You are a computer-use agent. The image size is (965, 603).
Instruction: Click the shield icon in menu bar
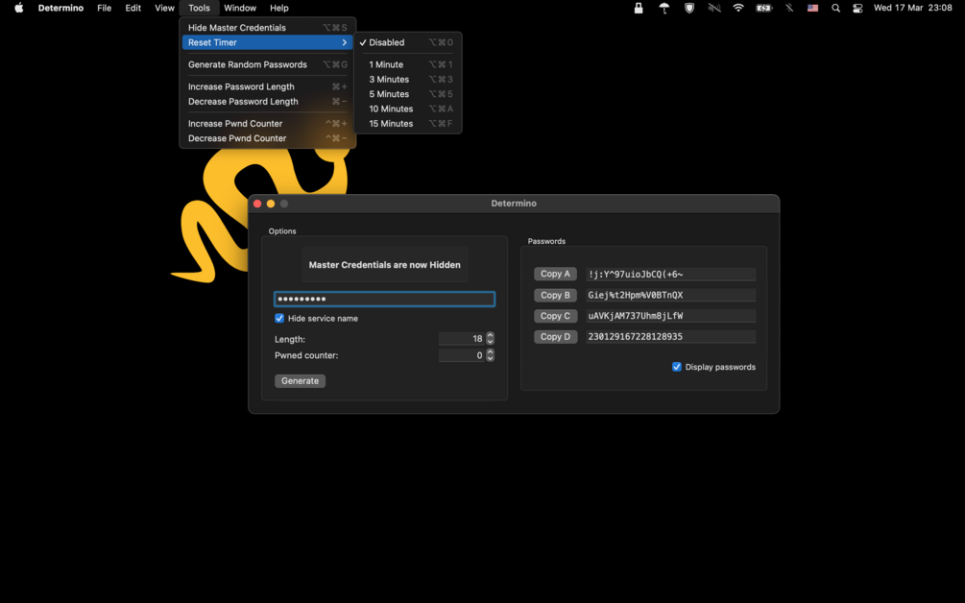click(x=689, y=8)
